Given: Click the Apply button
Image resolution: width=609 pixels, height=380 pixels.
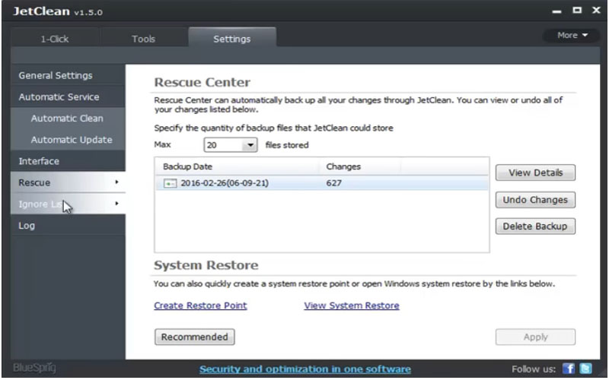Looking at the screenshot, I should tap(535, 337).
